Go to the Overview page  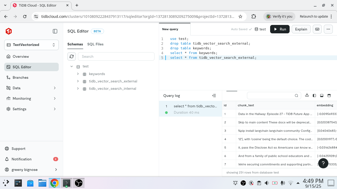31,56
